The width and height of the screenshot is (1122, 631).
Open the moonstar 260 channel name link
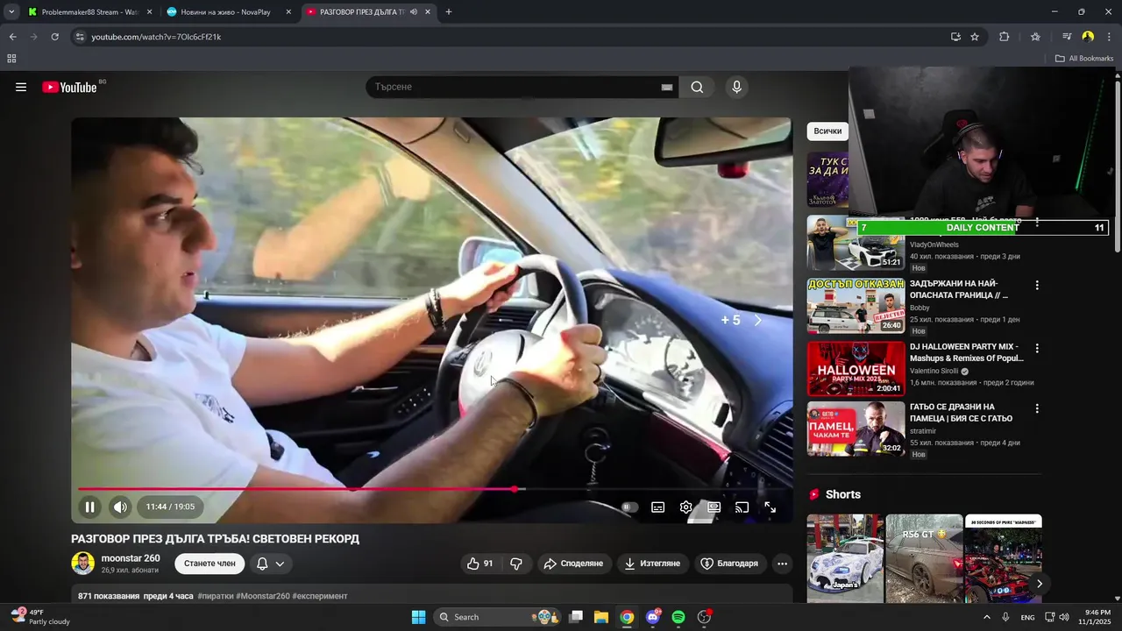coord(131,558)
